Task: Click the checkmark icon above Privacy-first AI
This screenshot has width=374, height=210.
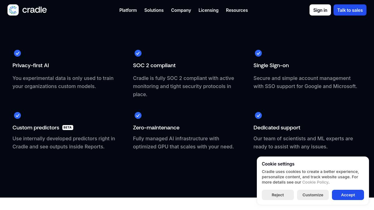Action: (x=17, y=53)
